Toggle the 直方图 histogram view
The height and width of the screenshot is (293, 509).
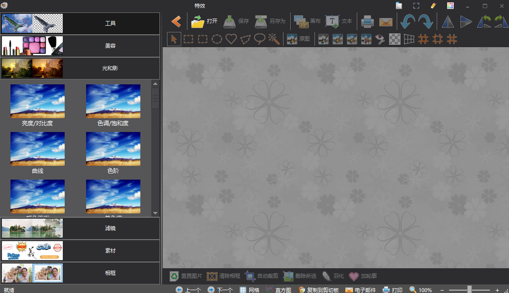coord(278,290)
